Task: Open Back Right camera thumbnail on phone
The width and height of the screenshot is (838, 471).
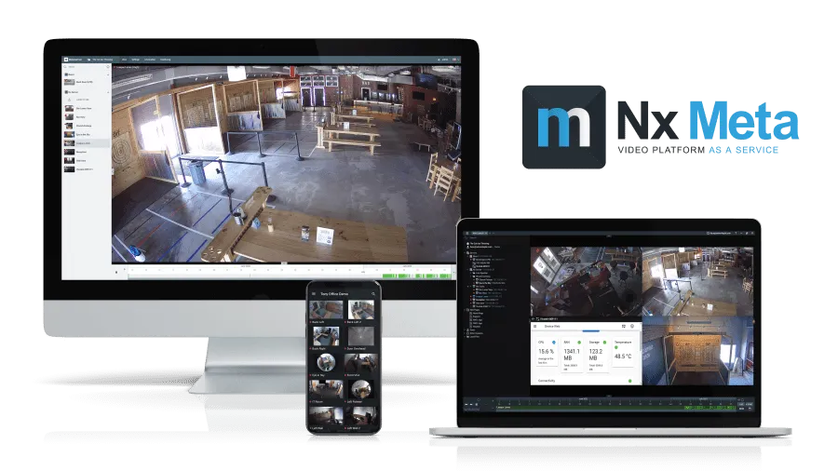Action: pyautogui.click(x=327, y=336)
